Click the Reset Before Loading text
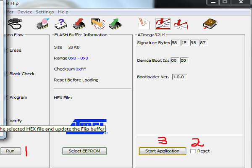The height and width of the screenshot is (168, 252). (x=76, y=80)
